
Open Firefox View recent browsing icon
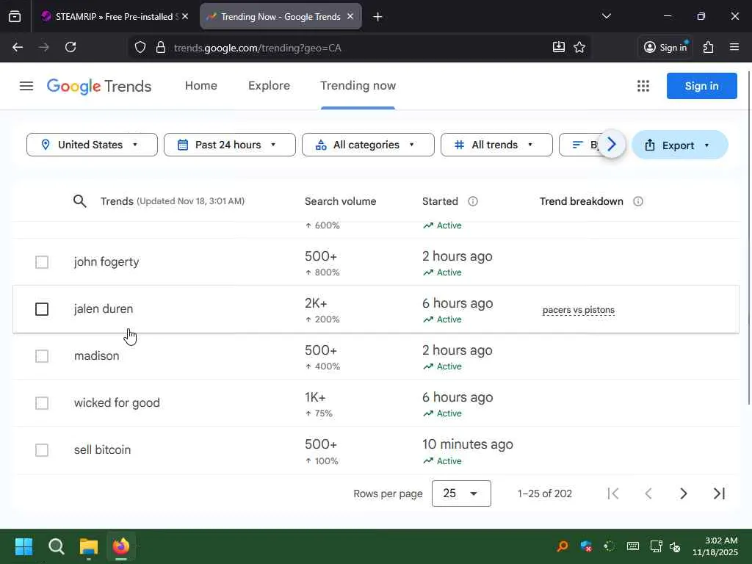15,16
